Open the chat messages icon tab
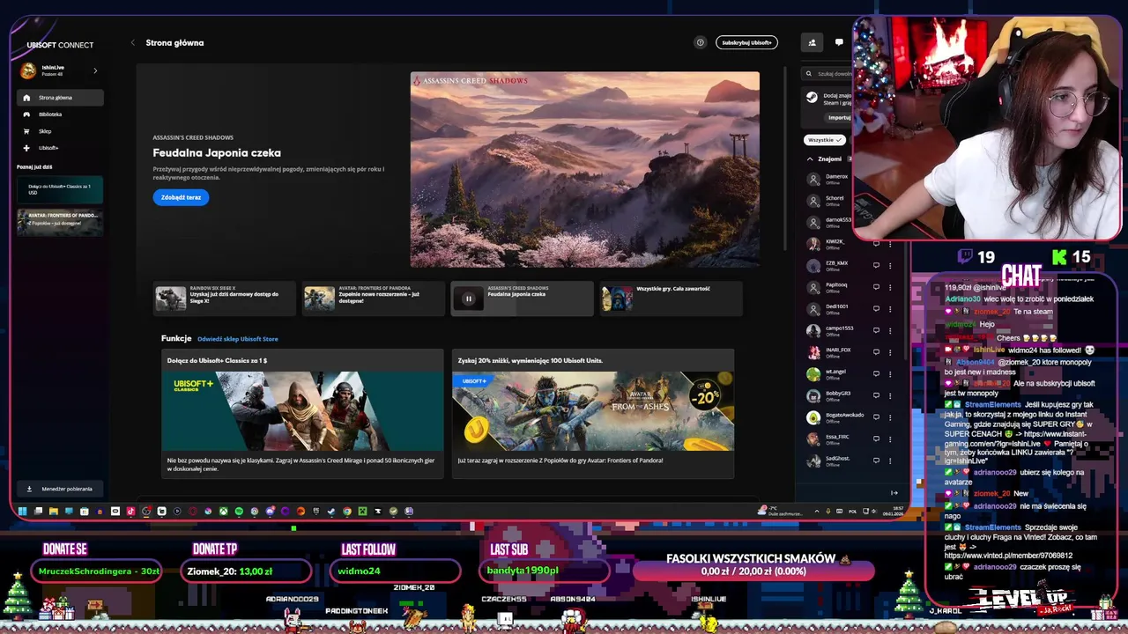1128x634 pixels. (839, 42)
